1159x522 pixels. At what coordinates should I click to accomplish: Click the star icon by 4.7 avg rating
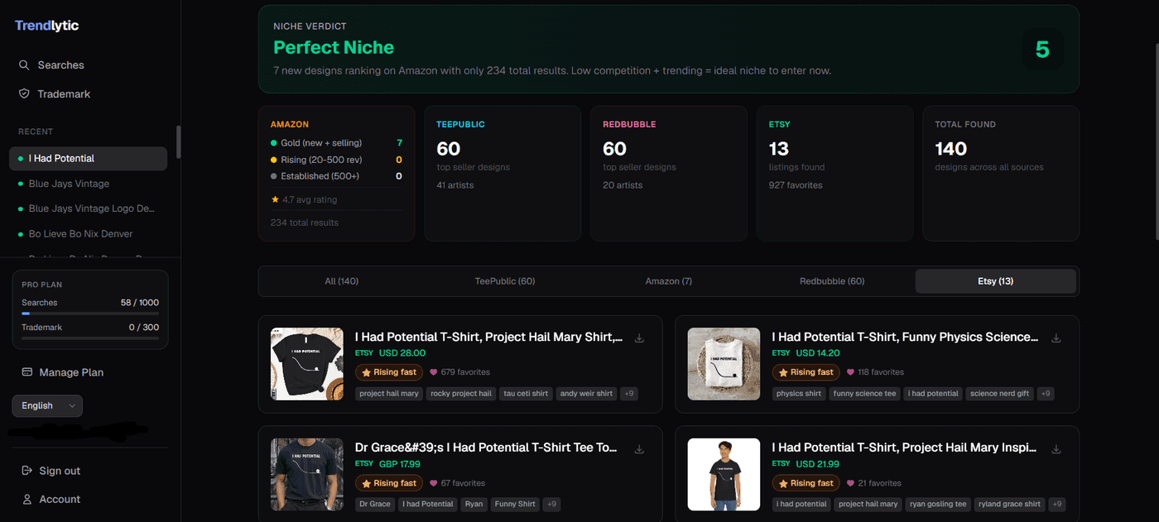(x=275, y=199)
